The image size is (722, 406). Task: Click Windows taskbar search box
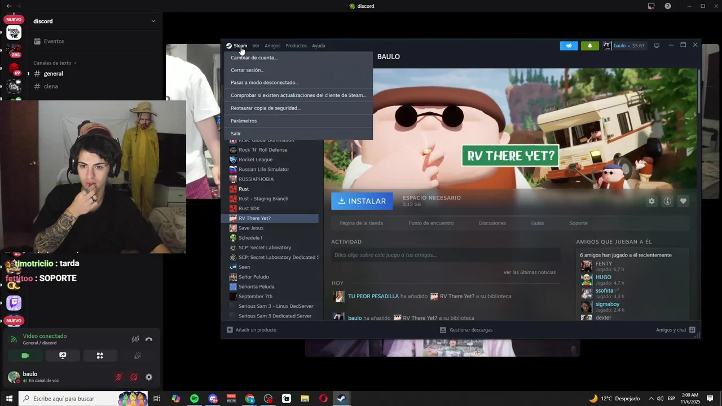click(83, 399)
